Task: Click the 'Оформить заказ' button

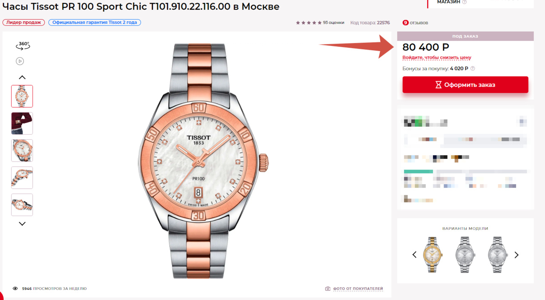Action: click(x=465, y=85)
